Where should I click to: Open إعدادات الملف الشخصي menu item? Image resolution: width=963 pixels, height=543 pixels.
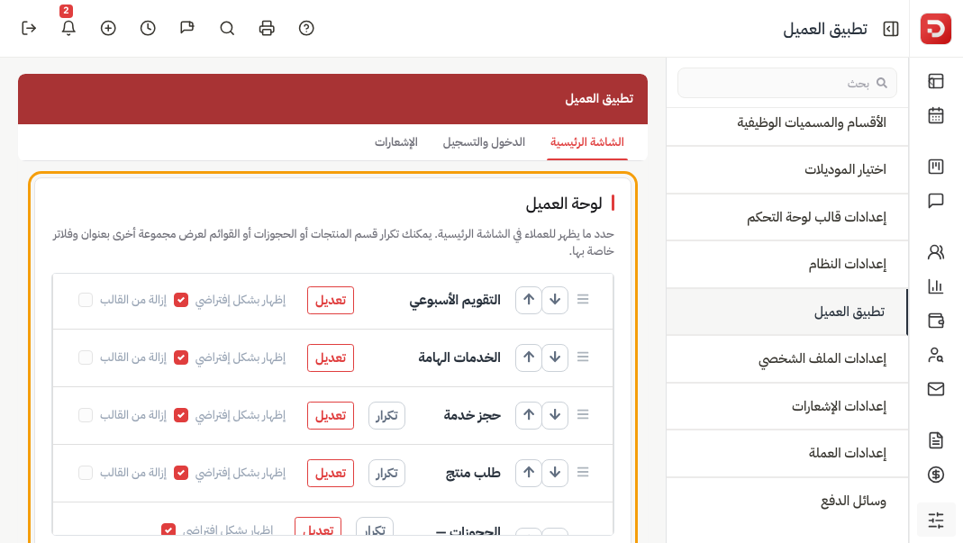click(x=787, y=358)
